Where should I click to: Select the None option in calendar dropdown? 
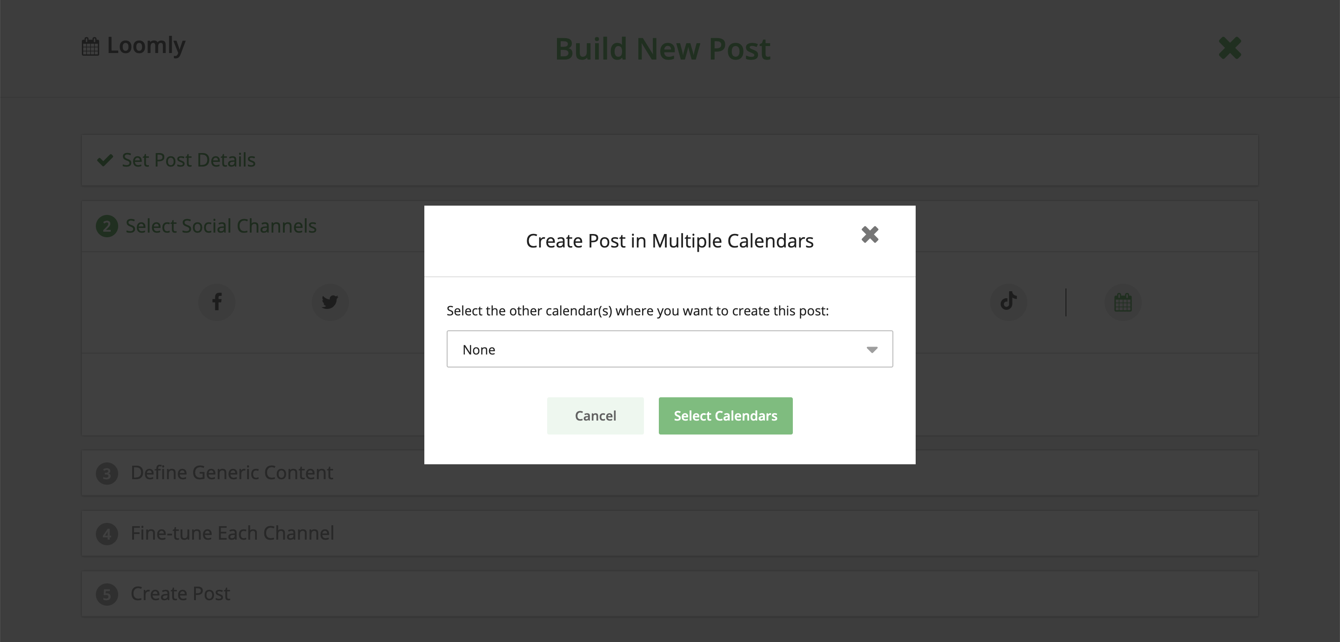(x=669, y=349)
